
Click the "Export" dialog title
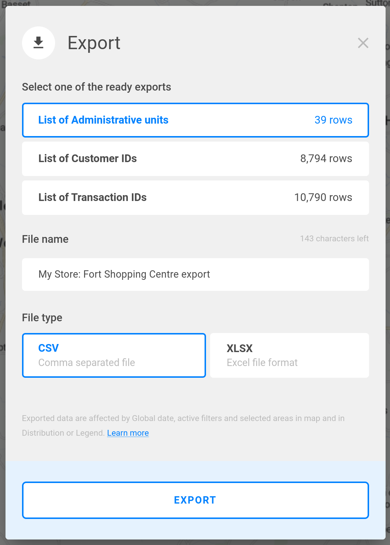[x=94, y=43]
